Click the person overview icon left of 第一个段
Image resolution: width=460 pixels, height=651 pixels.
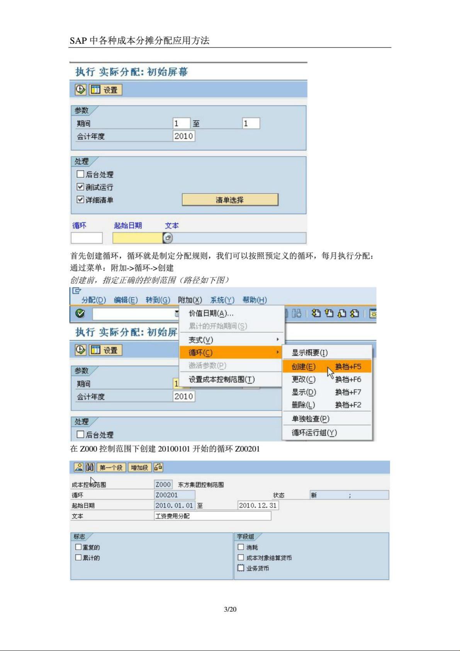[78, 467]
